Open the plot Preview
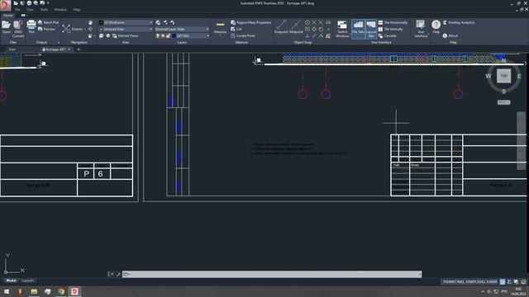This screenshot has height=297, width=529. [x=46, y=30]
